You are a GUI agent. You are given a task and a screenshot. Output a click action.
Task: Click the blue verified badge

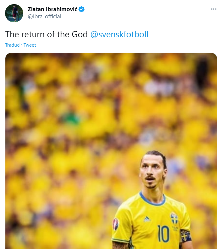point(82,9)
